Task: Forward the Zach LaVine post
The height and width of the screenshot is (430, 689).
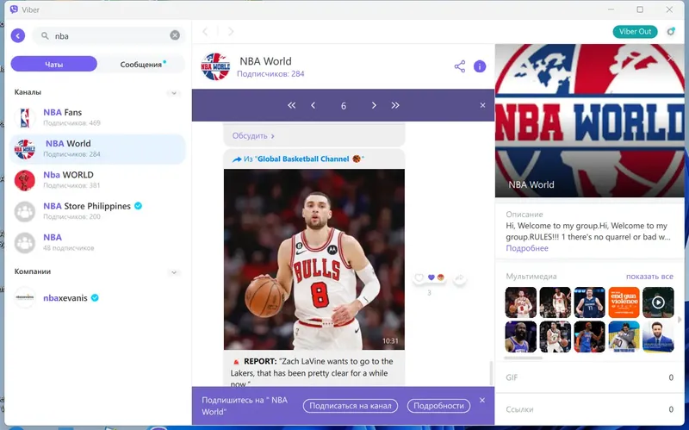Action: pyautogui.click(x=460, y=277)
